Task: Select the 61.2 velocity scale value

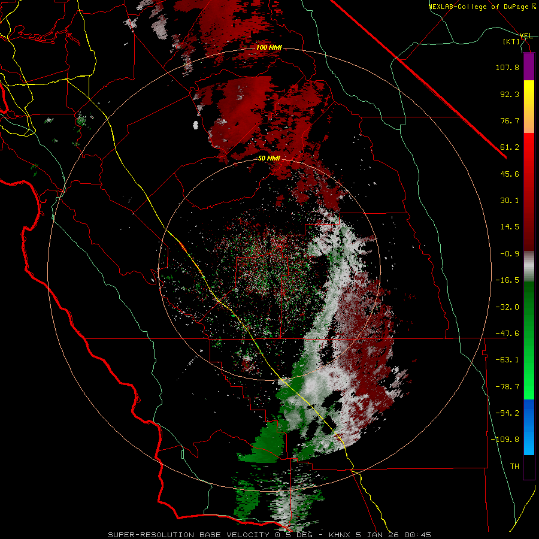Action: (x=510, y=147)
